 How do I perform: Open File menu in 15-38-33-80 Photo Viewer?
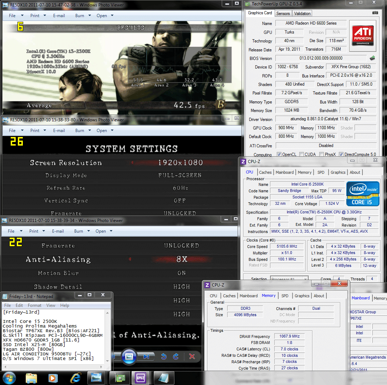[x=12, y=130]
